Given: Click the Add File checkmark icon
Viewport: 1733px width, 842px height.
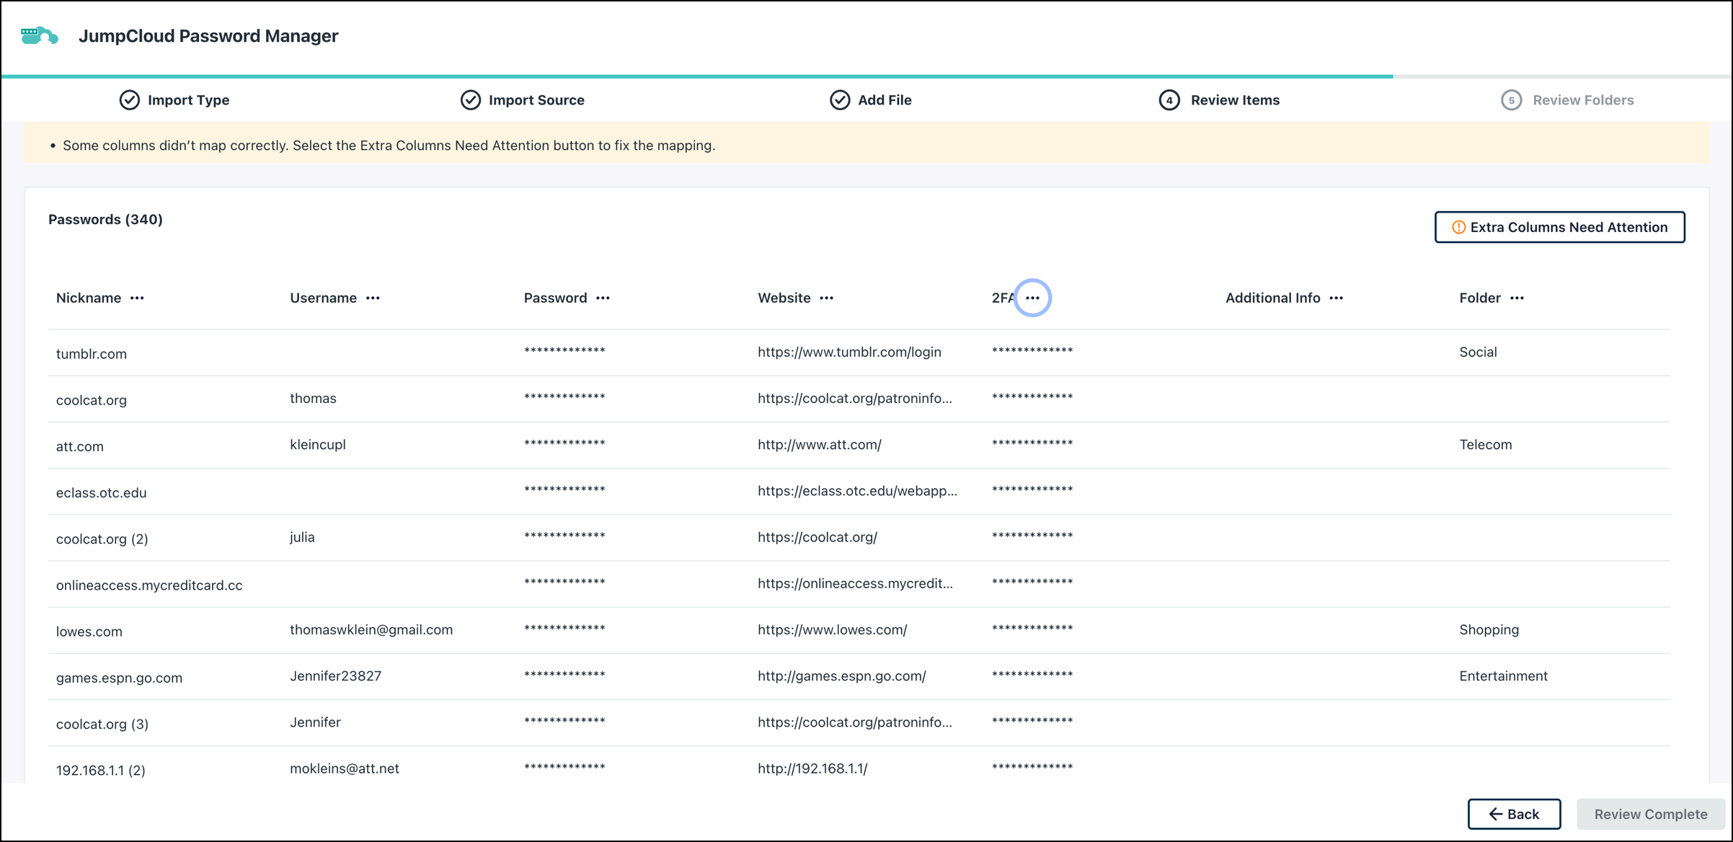Looking at the screenshot, I should tap(840, 99).
